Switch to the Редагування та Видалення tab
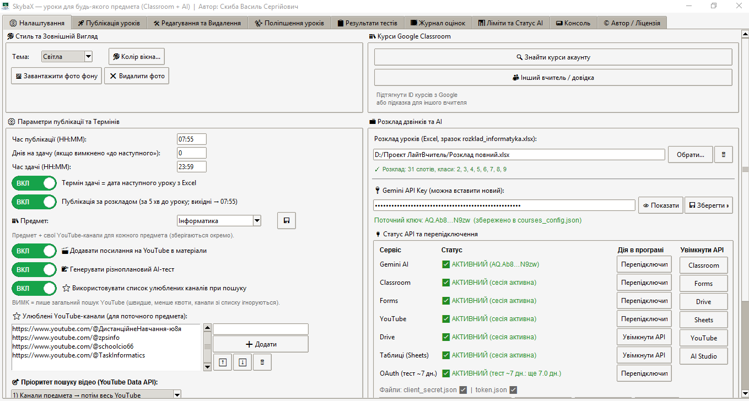Viewport: 749px width, 401px height. tap(197, 23)
